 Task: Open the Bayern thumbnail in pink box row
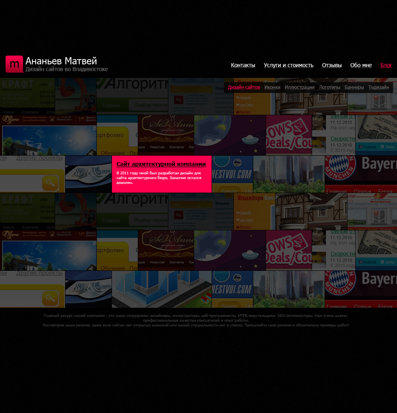pyautogui.click(x=360, y=174)
